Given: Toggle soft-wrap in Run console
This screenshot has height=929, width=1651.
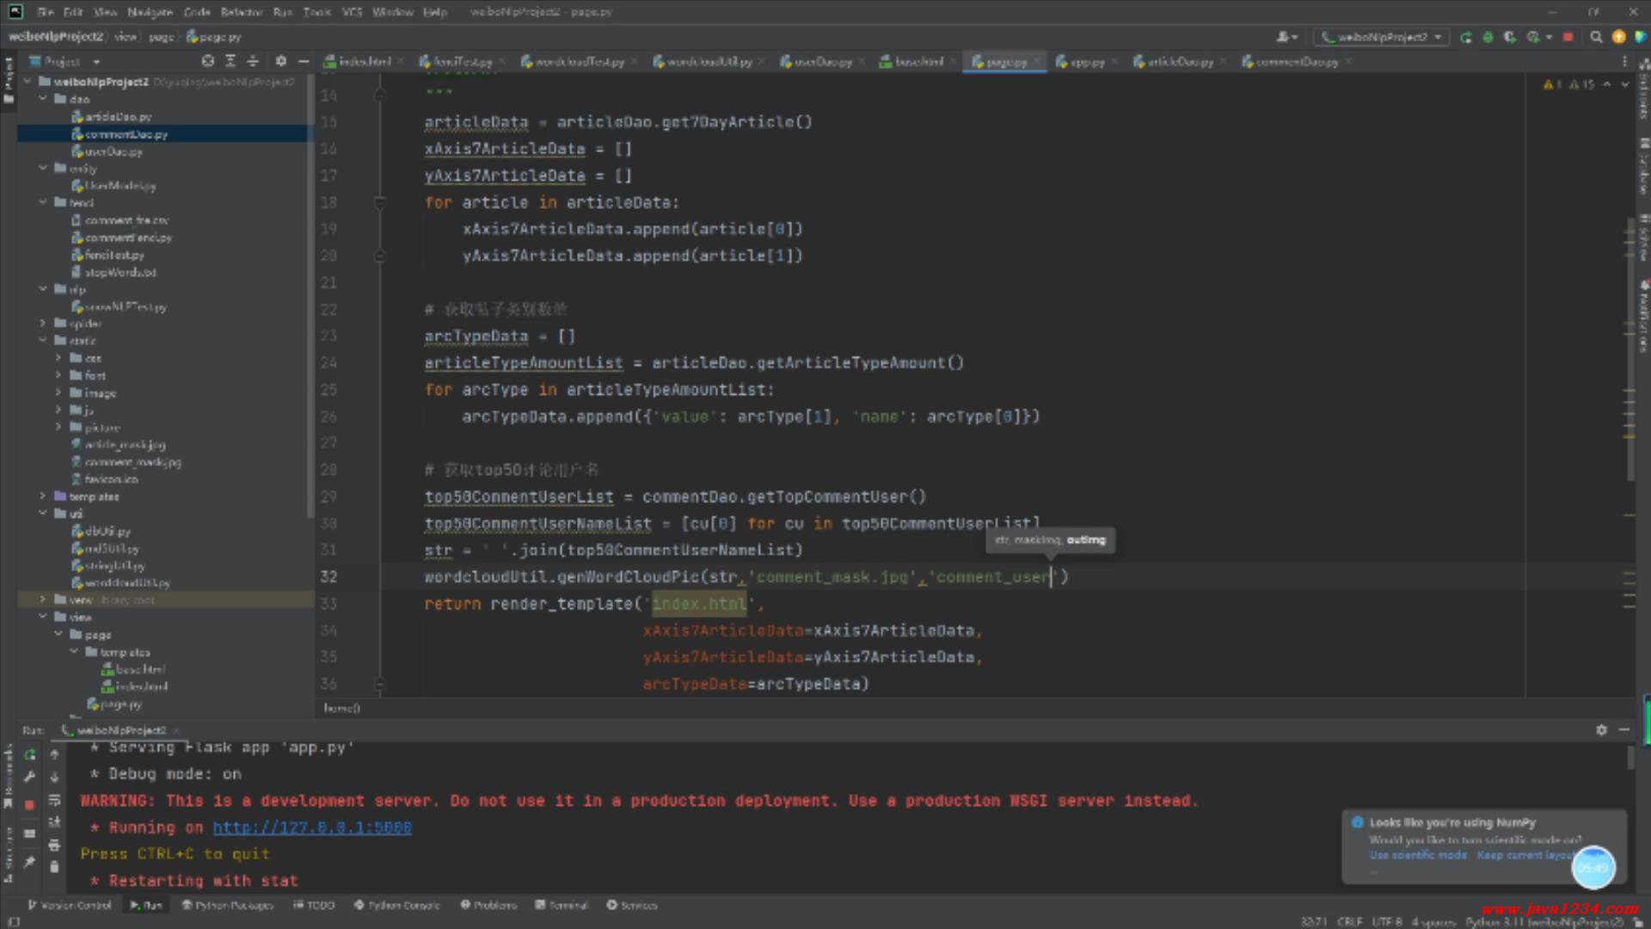Looking at the screenshot, I should tap(54, 799).
